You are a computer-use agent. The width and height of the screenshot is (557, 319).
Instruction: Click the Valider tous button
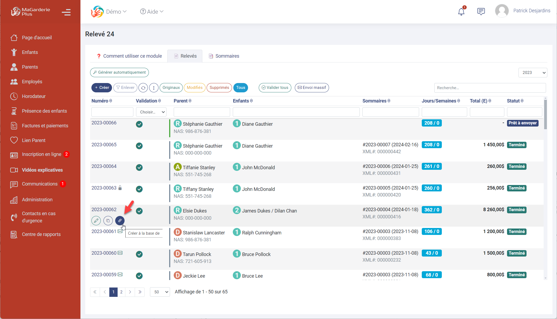275,88
